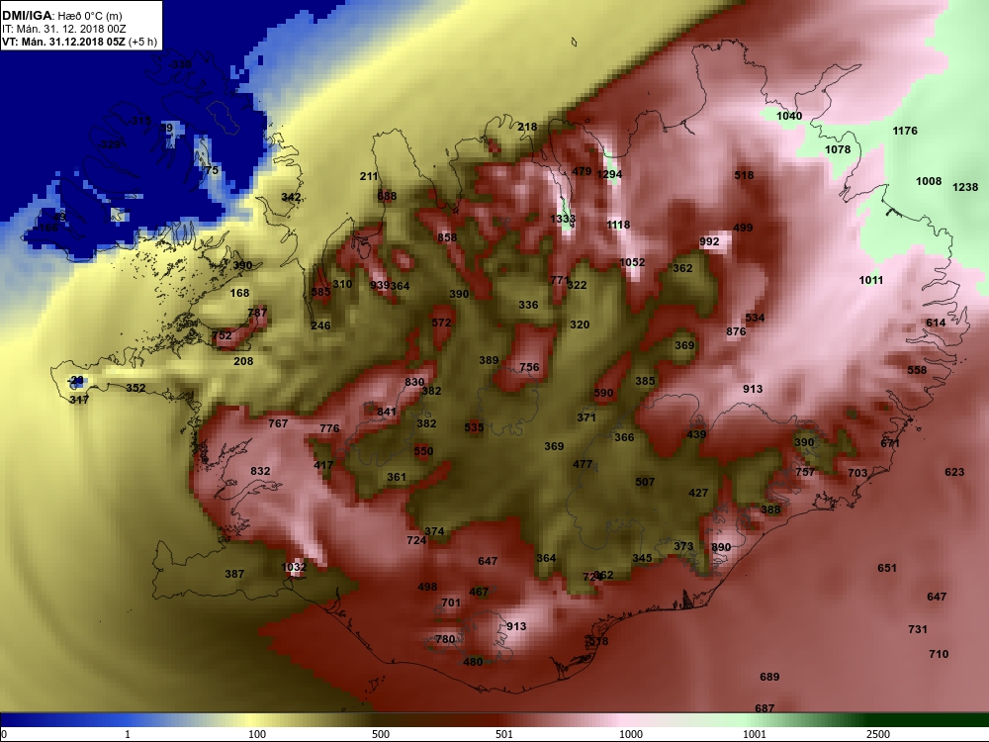Click the map value "1333"
The width and height of the screenshot is (989, 742).
563,219
